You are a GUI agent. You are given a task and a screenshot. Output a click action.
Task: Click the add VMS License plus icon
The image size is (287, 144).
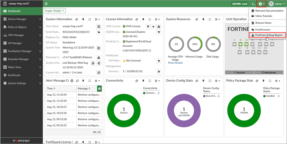click(x=153, y=26)
